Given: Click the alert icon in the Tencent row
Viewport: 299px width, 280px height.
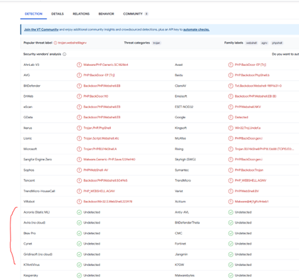Looking at the screenshot, I should pos(79,180).
